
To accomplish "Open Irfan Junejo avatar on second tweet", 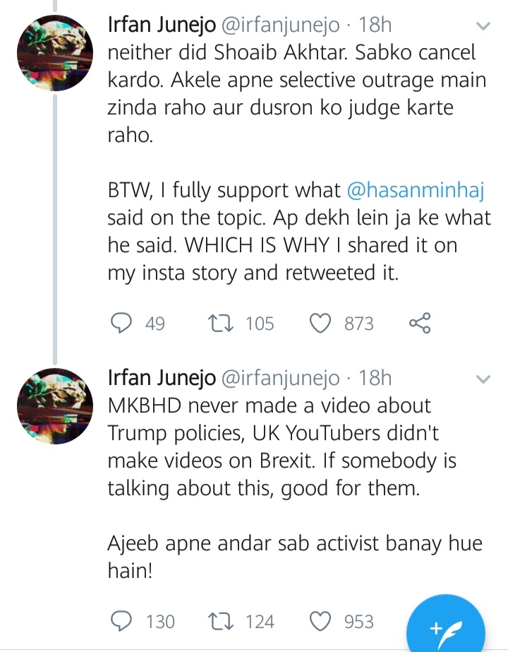I will [55, 406].
